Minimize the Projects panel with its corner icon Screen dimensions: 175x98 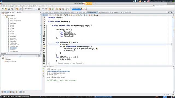tap(40, 12)
